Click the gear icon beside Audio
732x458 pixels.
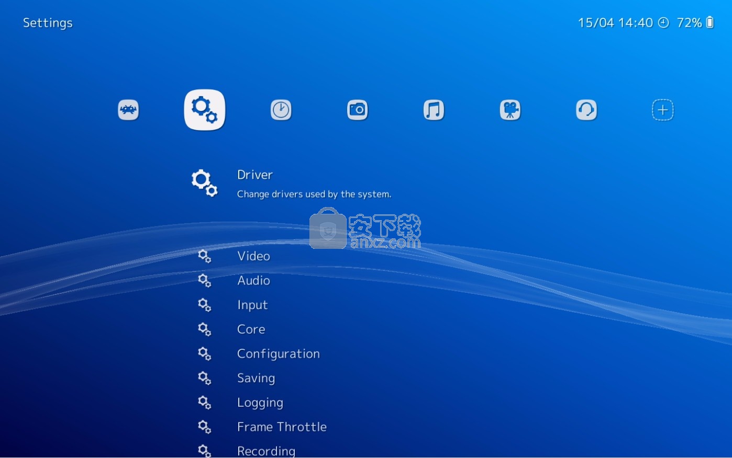coord(204,281)
